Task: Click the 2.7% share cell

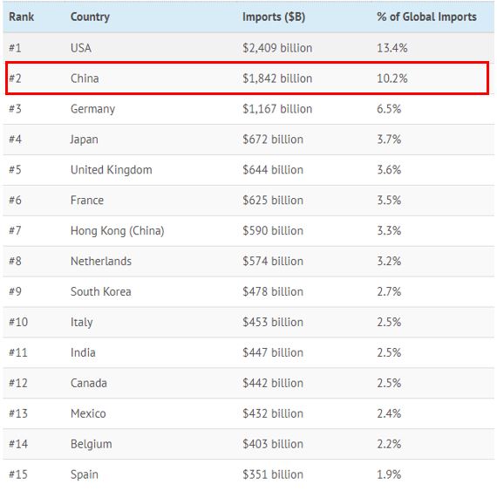Action: point(389,291)
